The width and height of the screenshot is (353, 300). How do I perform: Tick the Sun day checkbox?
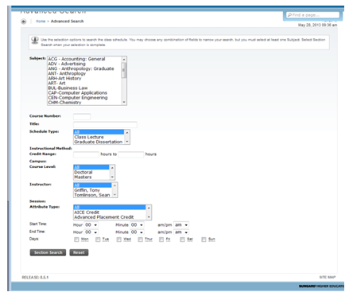204,240
